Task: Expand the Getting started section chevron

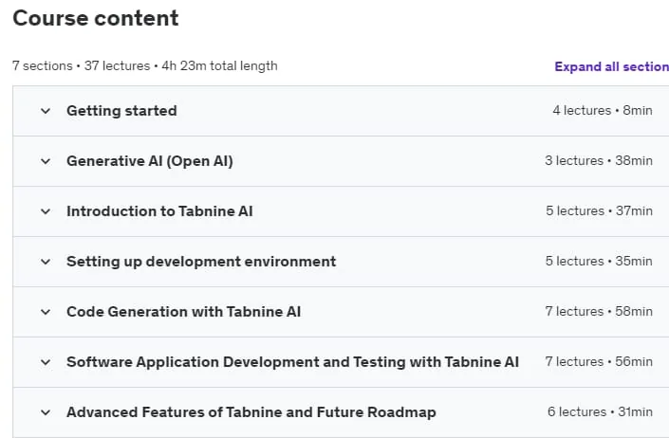Action: (46, 111)
